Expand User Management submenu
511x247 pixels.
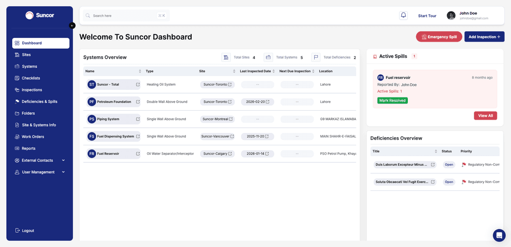[63, 172]
